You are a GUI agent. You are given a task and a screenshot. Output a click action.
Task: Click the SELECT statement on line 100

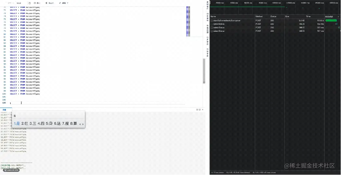click(25, 94)
